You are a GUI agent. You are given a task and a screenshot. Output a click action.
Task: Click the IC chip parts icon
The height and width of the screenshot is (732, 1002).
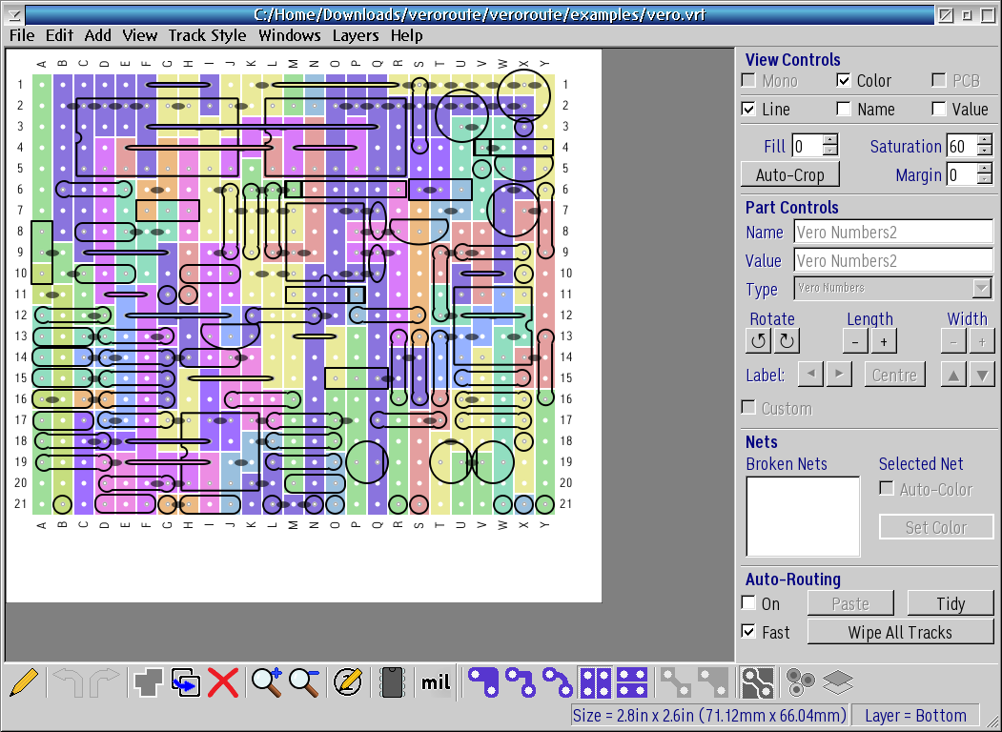tap(389, 681)
